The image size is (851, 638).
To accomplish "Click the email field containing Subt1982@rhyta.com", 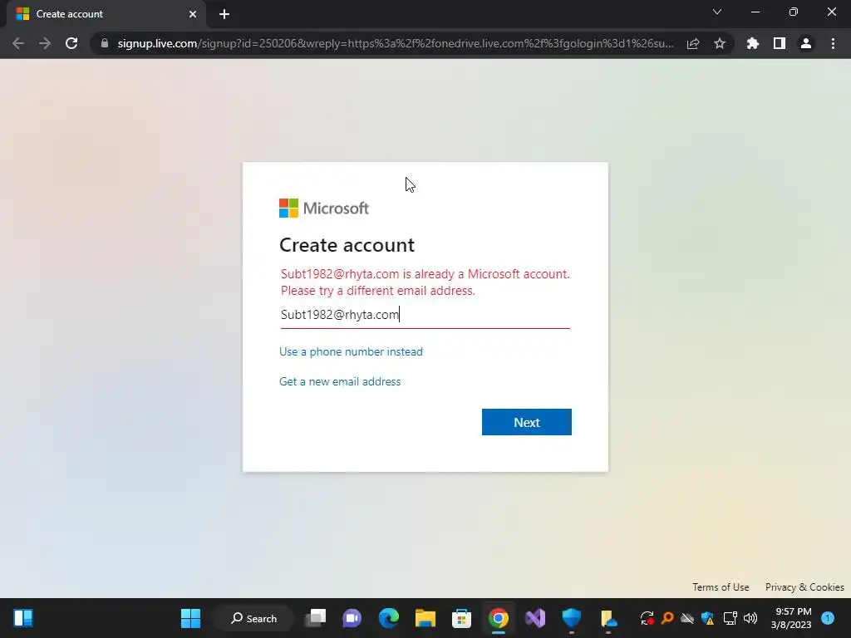I will click(x=425, y=315).
